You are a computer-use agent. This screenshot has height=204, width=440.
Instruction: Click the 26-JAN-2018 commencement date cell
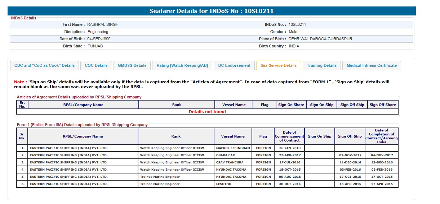pyautogui.click(x=289, y=148)
